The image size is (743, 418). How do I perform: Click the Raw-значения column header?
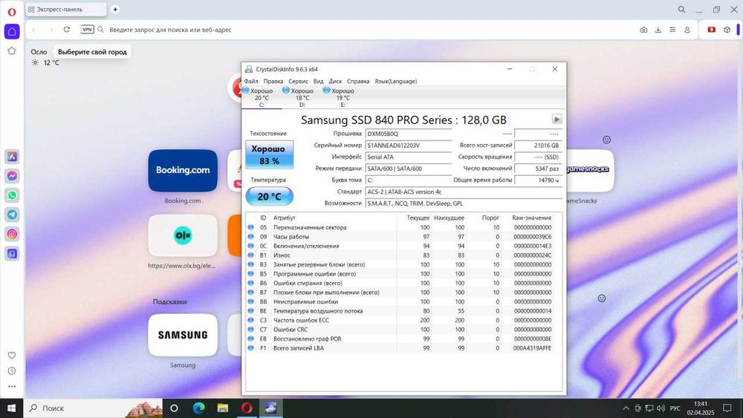pos(531,218)
